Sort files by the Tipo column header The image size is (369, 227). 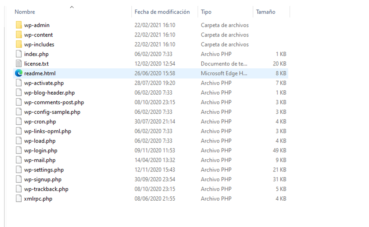[206, 12]
